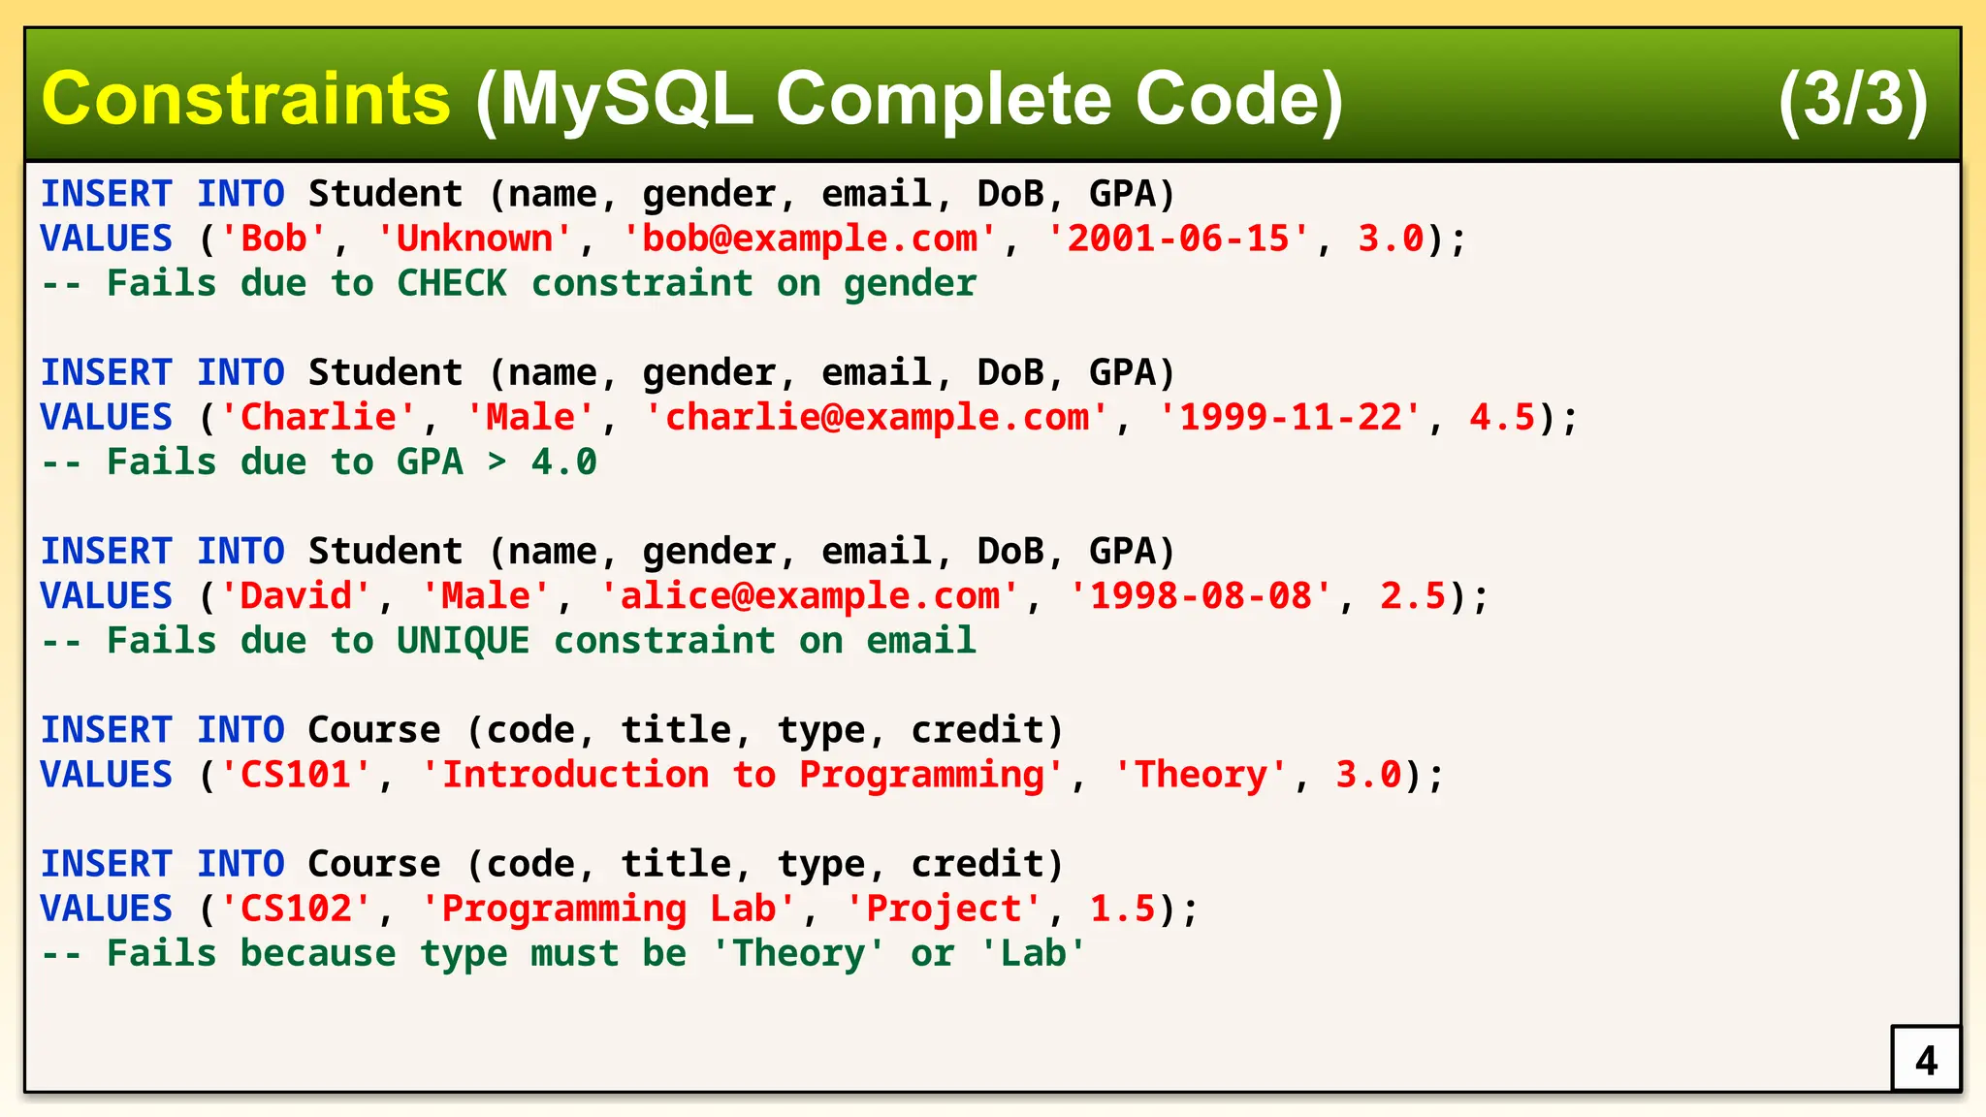Viewport: 1986px width, 1117px height.
Task: Click the 'Project' type value
Action: pyautogui.click(x=945, y=909)
